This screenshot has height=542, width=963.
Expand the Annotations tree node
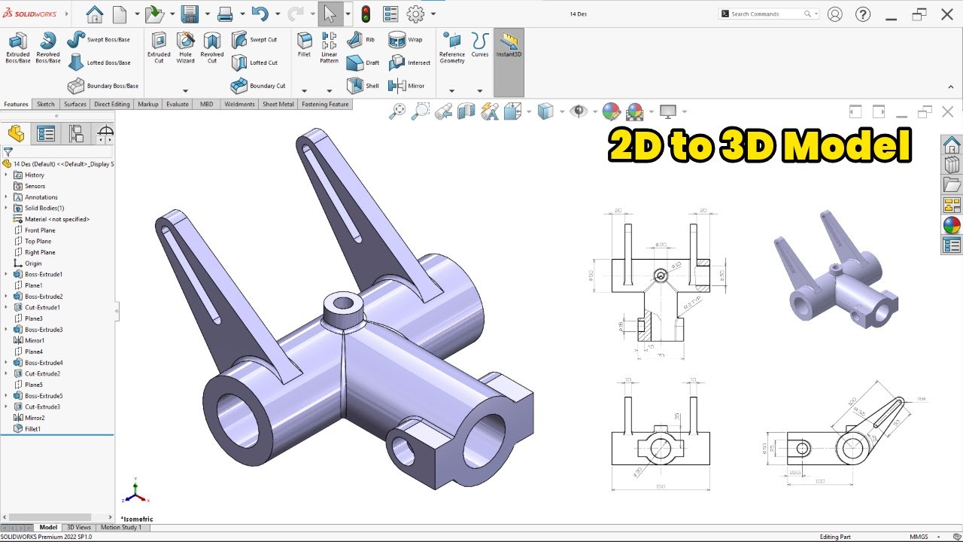6,197
